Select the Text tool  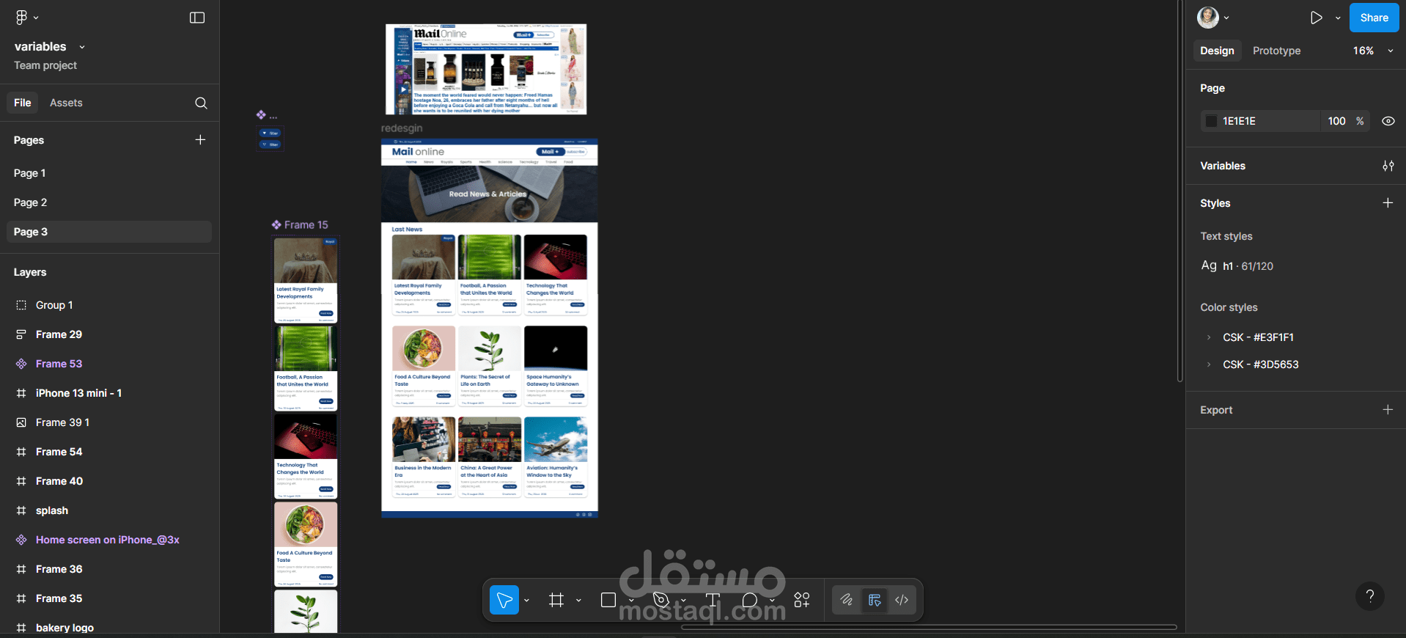713,600
